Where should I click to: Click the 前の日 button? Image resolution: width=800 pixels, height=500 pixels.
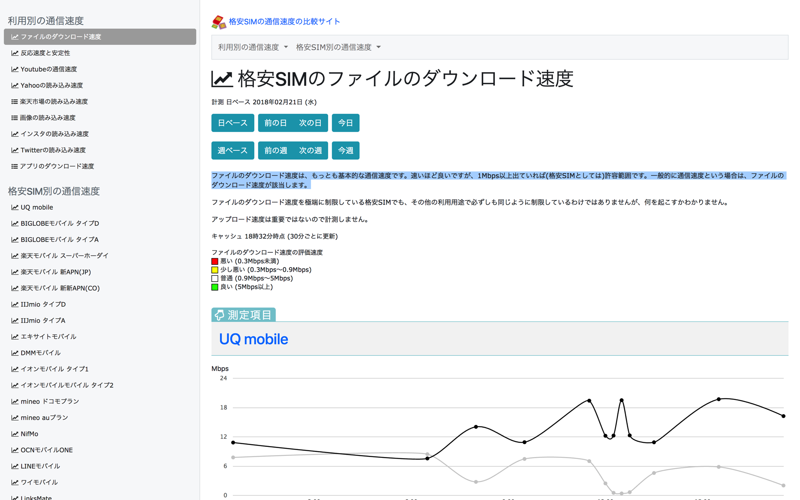coord(275,123)
